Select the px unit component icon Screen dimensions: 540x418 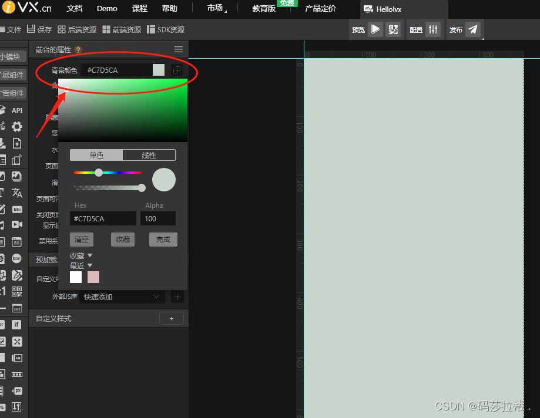(17, 391)
